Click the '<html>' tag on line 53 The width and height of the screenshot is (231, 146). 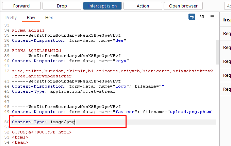(20, 137)
